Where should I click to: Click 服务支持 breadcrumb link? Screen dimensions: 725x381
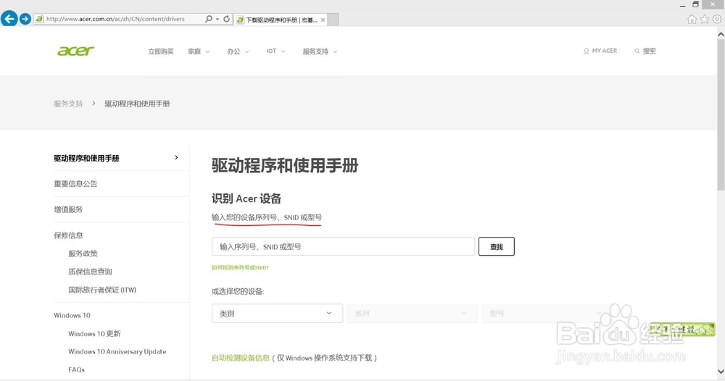click(x=68, y=104)
